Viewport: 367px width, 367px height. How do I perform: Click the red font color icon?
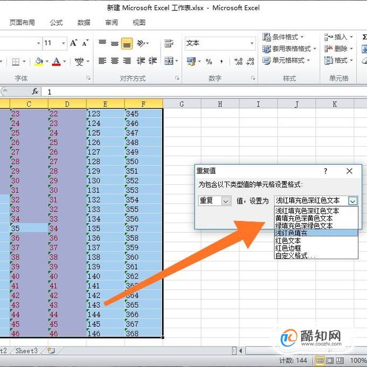[56, 61]
